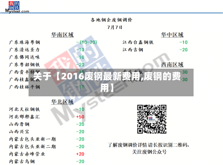
Task: Click the -20 value for 内蒙古包头亚新一期
Action: click(x=80, y=139)
